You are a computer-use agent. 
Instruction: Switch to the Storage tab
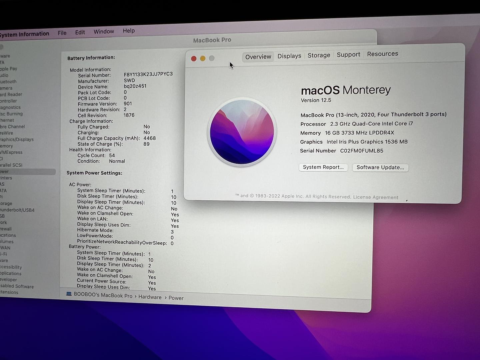[x=319, y=55]
